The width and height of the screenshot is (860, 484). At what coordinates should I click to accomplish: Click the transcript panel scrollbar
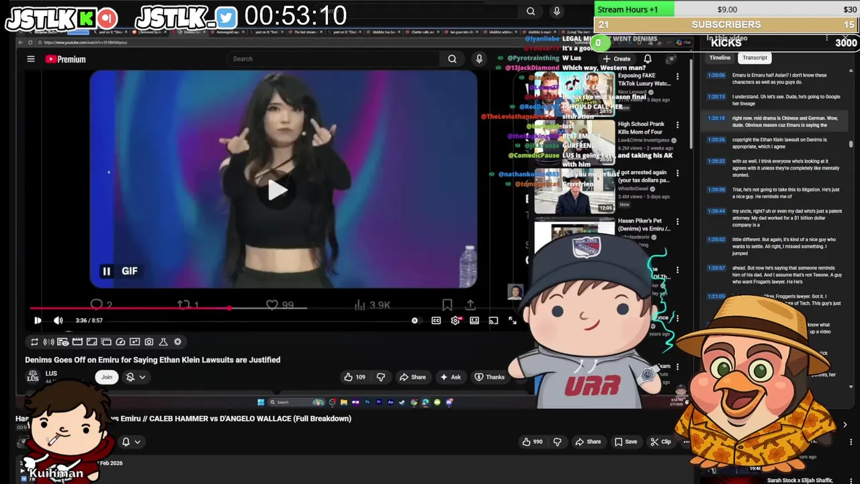pos(851,144)
